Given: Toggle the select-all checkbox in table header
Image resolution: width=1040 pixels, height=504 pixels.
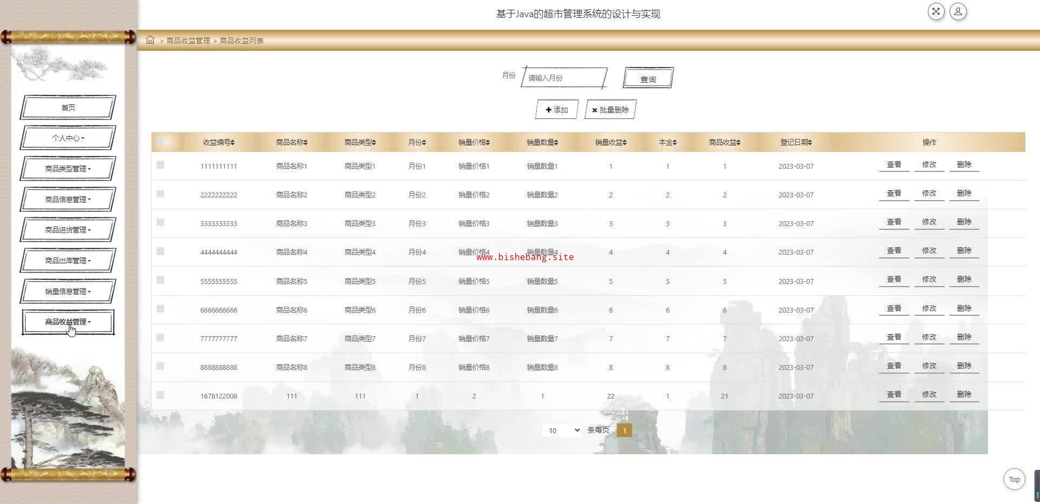Looking at the screenshot, I should pyautogui.click(x=160, y=142).
